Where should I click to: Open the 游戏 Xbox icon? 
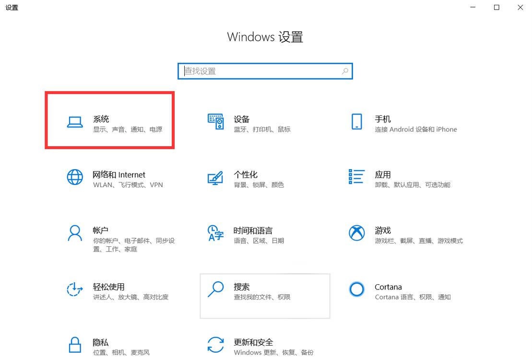coord(356,233)
